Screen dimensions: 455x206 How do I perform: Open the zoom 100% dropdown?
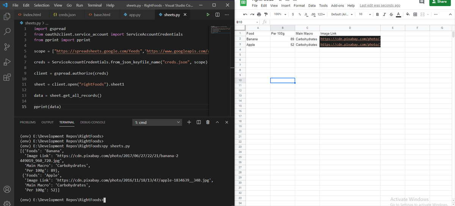pos(280,14)
